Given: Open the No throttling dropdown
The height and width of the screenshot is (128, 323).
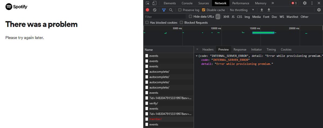Looking at the screenshot, I should [242, 10].
